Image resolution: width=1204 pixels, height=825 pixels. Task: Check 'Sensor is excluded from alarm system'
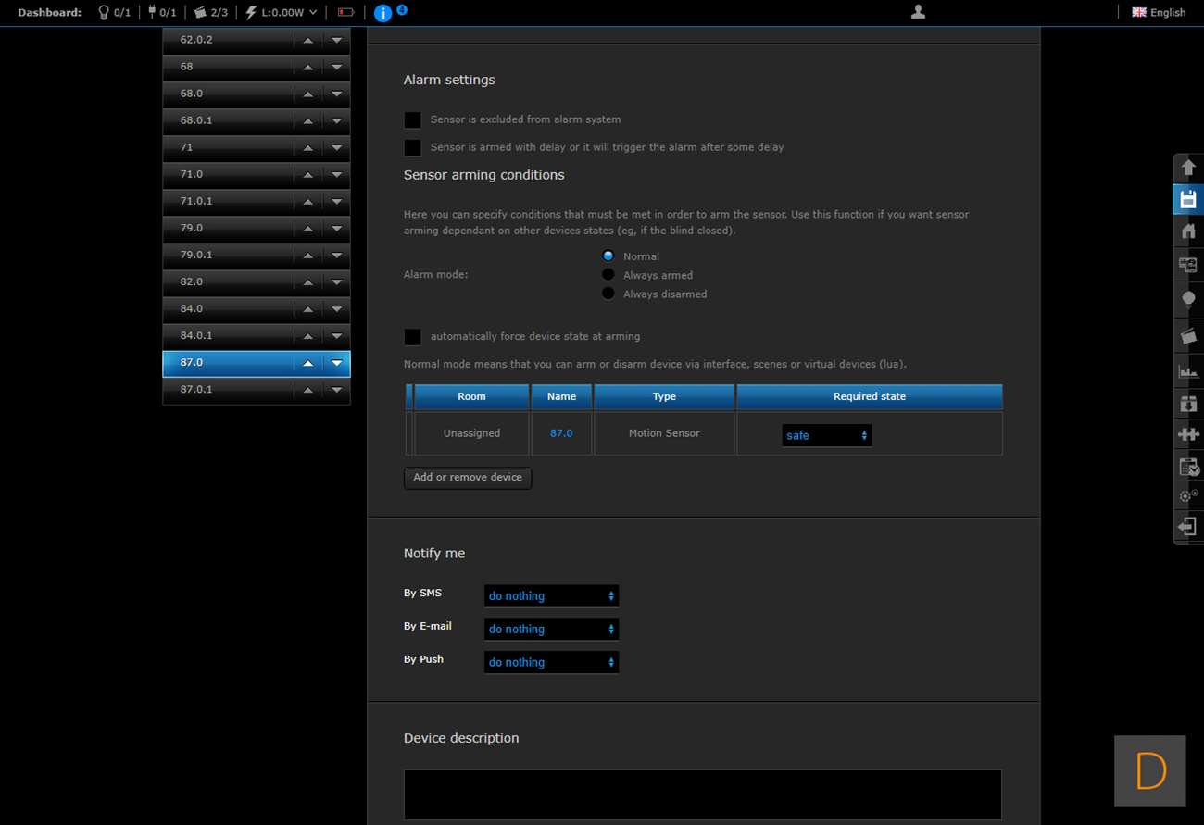tap(413, 120)
